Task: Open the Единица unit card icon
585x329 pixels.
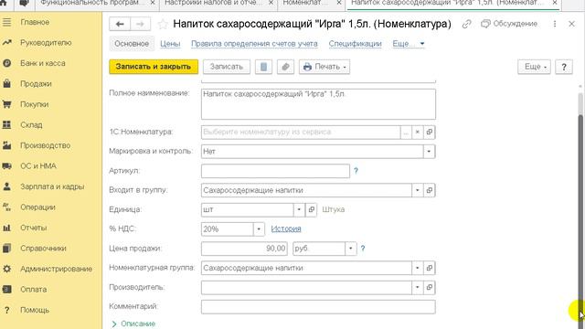Action: (x=312, y=209)
